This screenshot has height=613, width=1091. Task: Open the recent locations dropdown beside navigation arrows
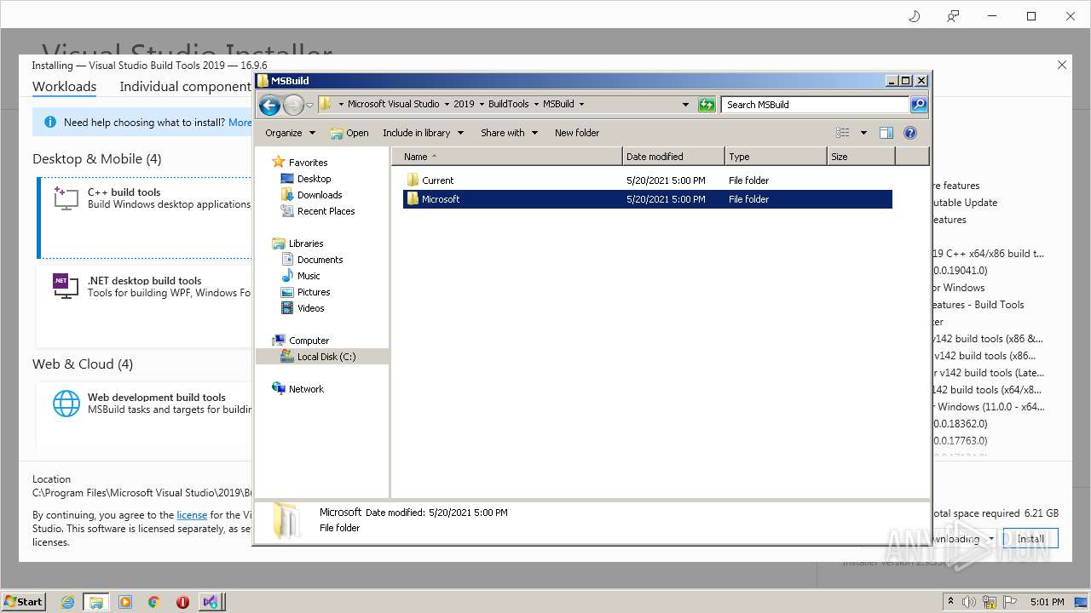click(309, 105)
